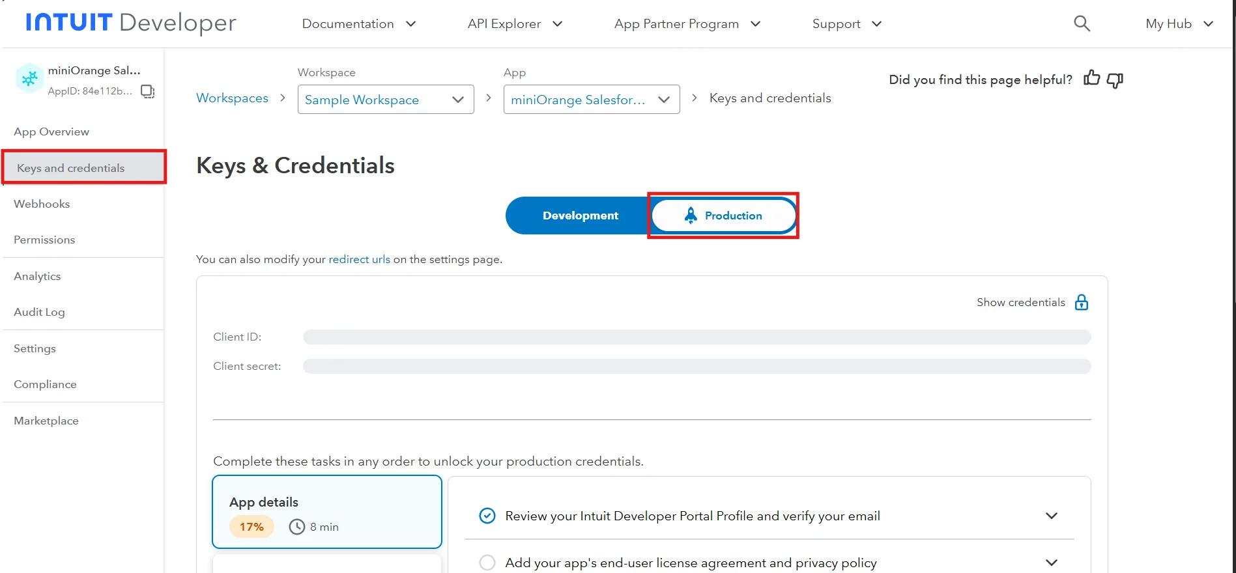This screenshot has width=1236, height=573.
Task: Open Analytics in sidebar
Action: tap(37, 276)
